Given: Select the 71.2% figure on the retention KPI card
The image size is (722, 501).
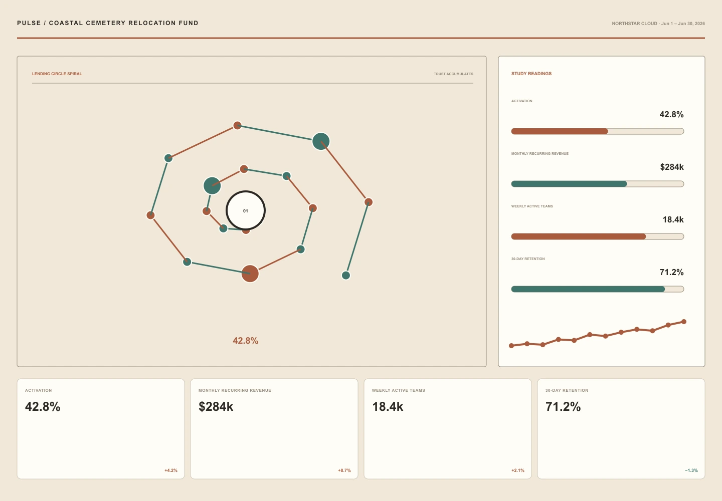Looking at the screenshot, I should (x=563, y=406).
